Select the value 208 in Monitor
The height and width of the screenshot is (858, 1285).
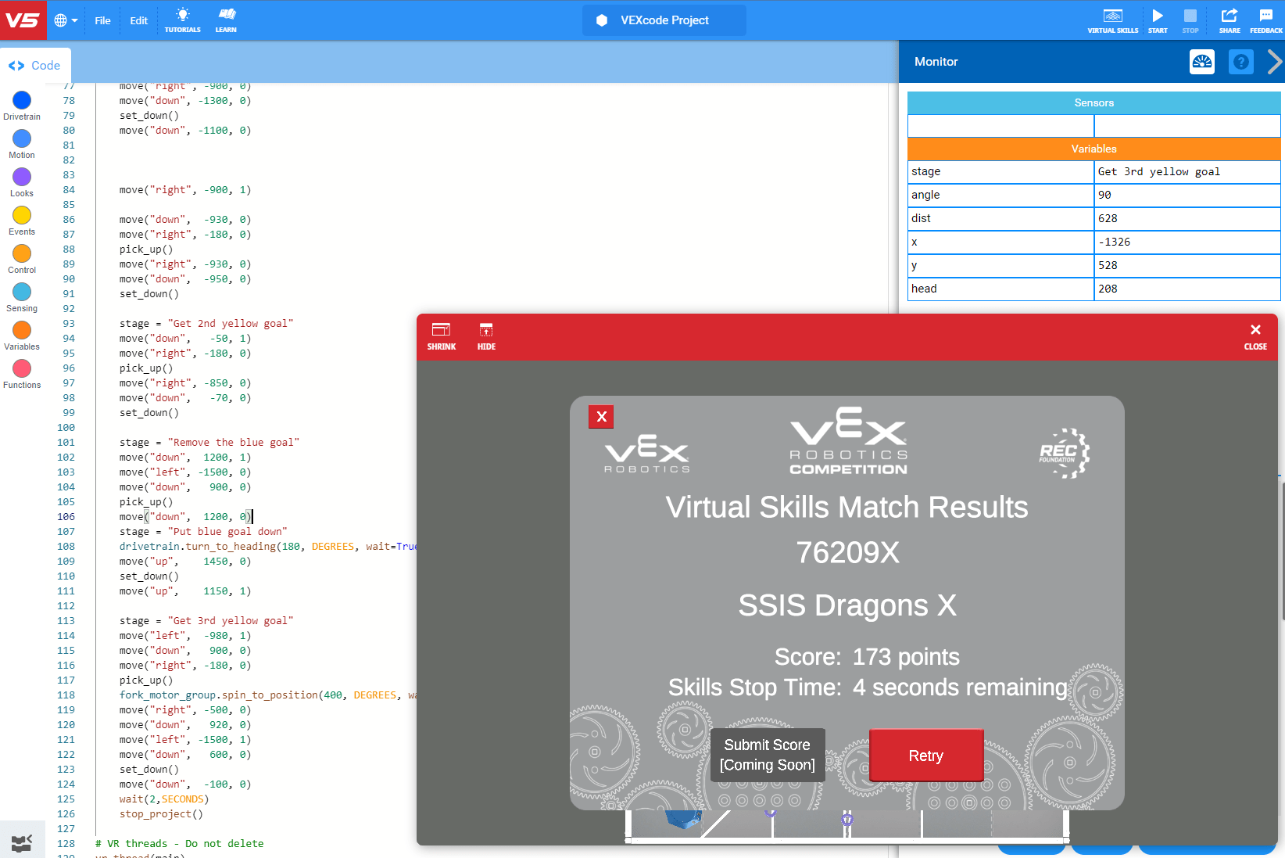1187,289
